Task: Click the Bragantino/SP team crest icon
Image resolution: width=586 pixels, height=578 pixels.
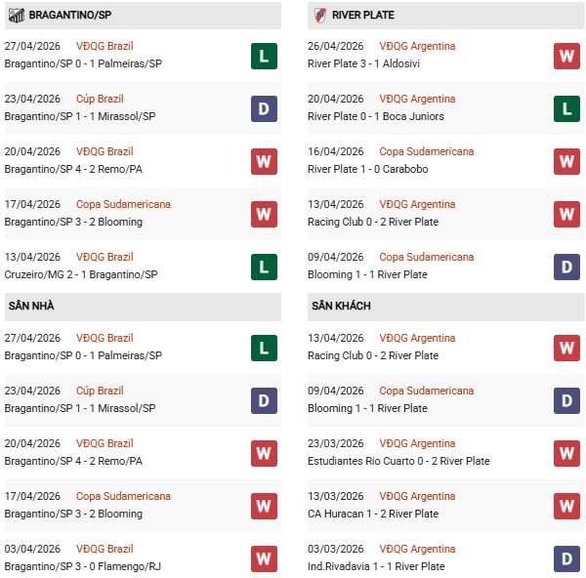Action: coord(16,15)
